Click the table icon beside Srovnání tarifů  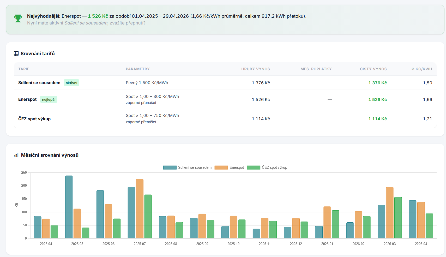pos(16,54)
